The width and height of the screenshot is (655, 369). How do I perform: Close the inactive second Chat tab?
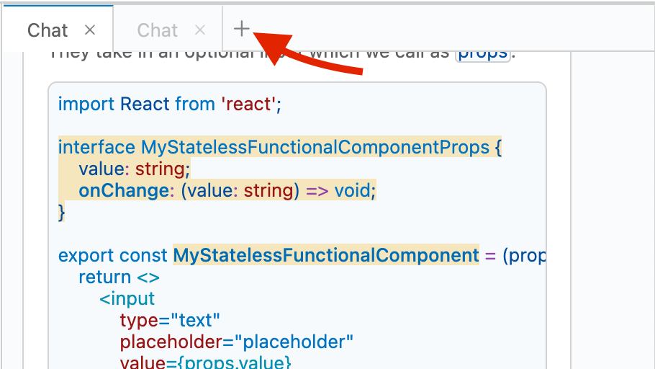(x=200, y=30)
